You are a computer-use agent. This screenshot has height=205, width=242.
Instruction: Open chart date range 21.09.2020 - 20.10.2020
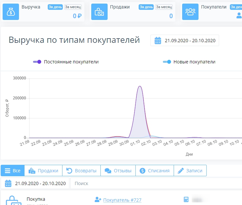pyautogui.click(x=185, y=41)
